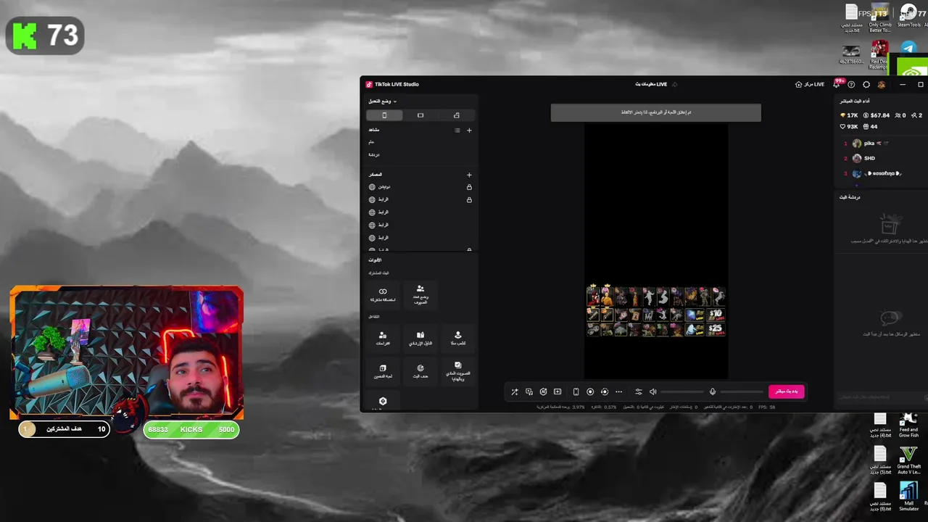The width and height of the screenshot is (928, 522).
Task: Click the add-media frame toolbar icon
Action: pos(558,391)
